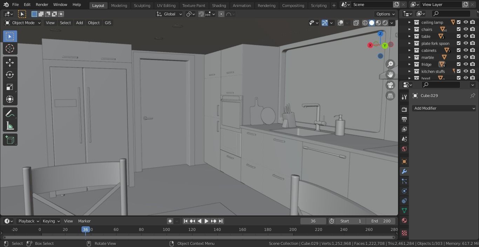Activate the Scale tool

tap(10, 87)
